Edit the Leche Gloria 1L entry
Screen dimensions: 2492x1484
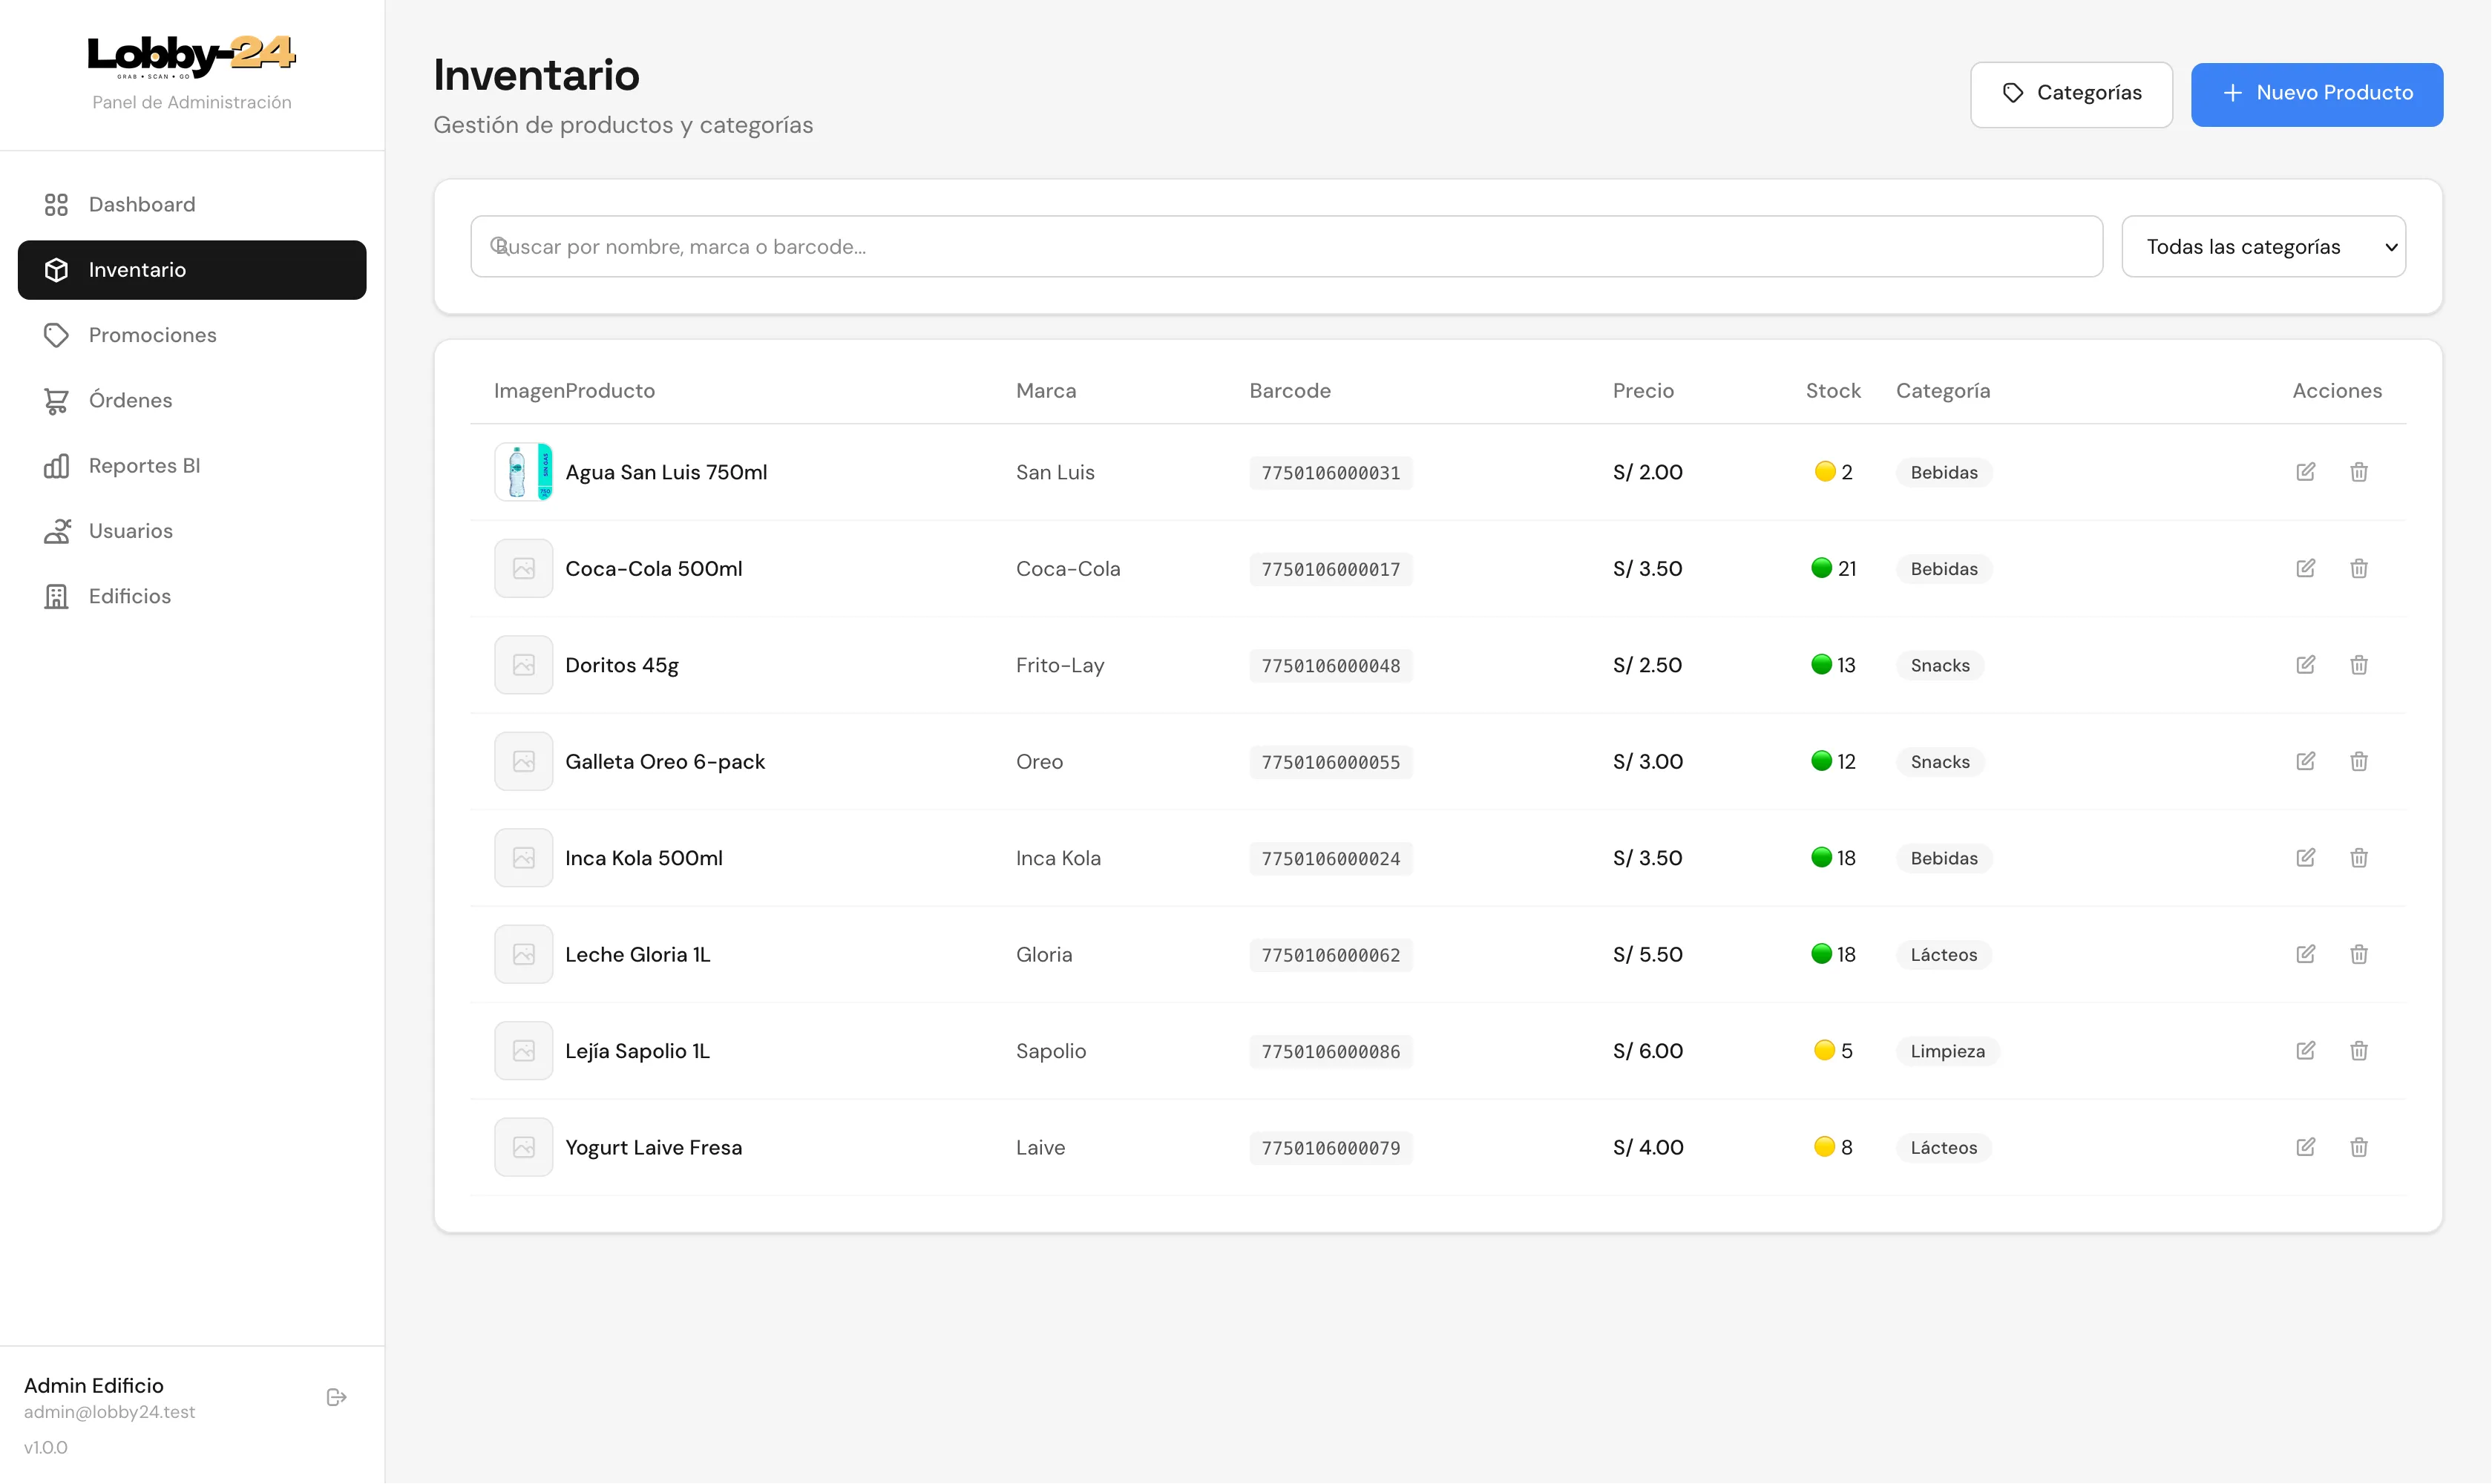coord(2306,954)
